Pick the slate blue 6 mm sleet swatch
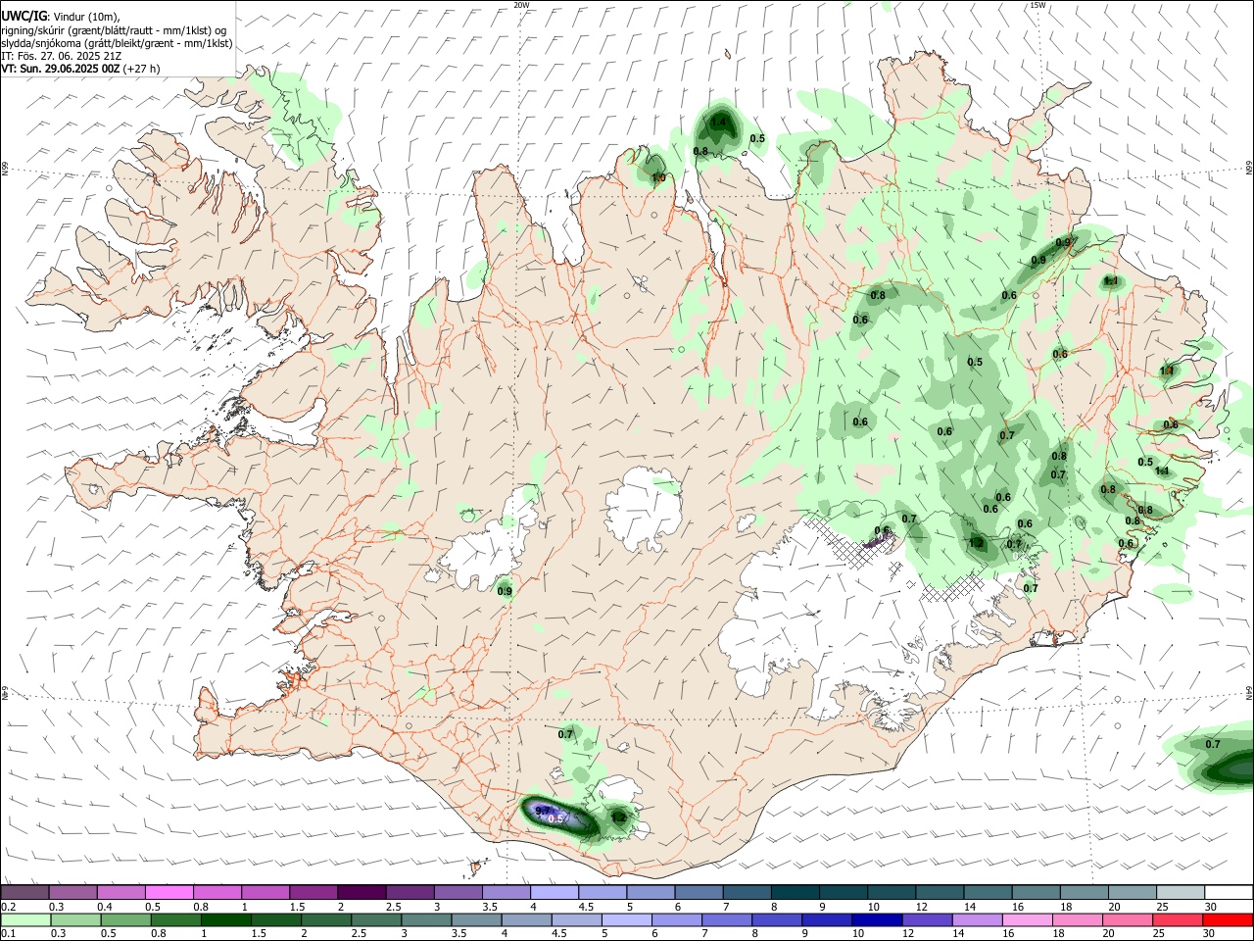Screen dimensions: 1254x941 [x=699, y=892]
